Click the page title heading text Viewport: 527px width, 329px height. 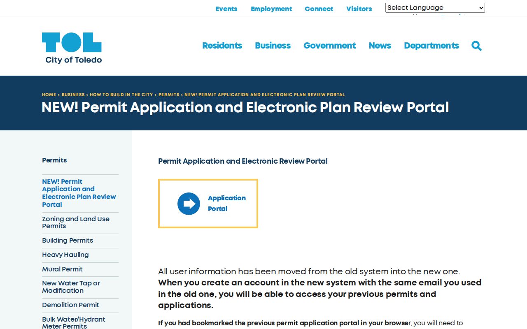tap(245, 108)
